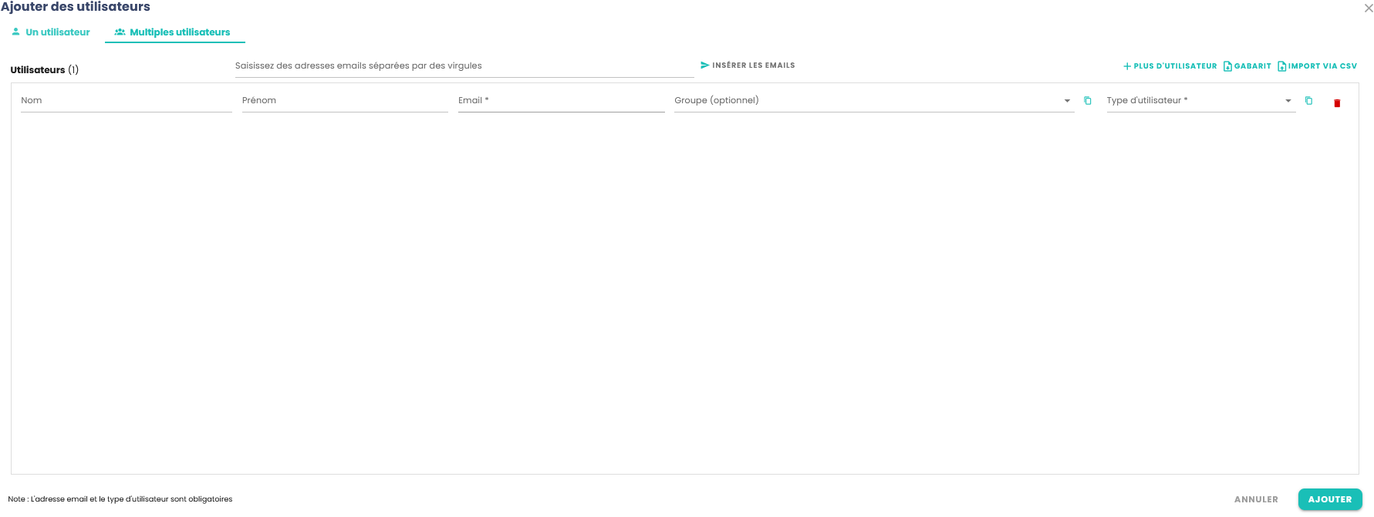
Task: Focus the Nom input field
Action: click(x=127, y=101)
